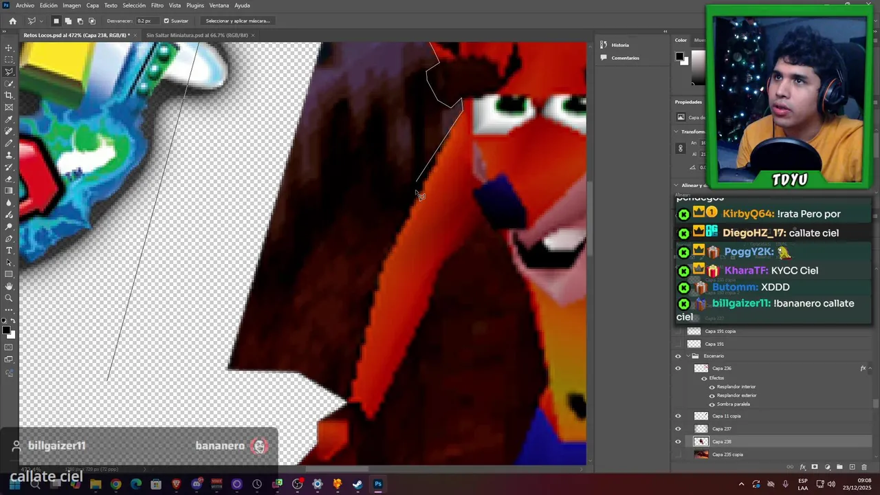Show Capa 191 copia layer visibility

tap(678, 331)
